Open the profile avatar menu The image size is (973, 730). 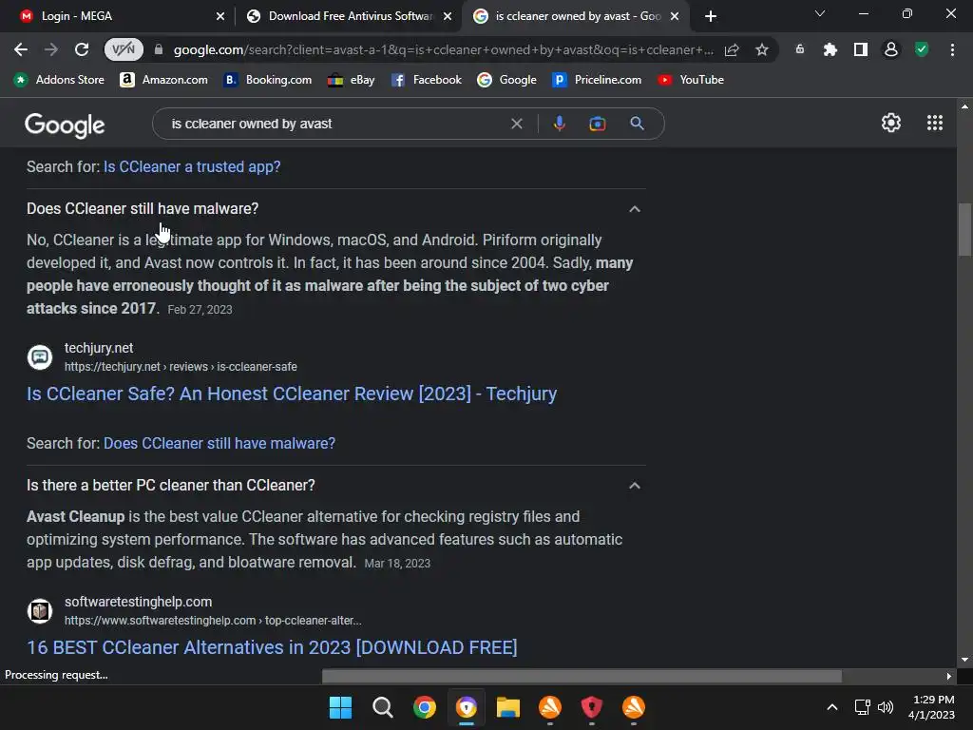pyautogui.click(x=891, y=49)
